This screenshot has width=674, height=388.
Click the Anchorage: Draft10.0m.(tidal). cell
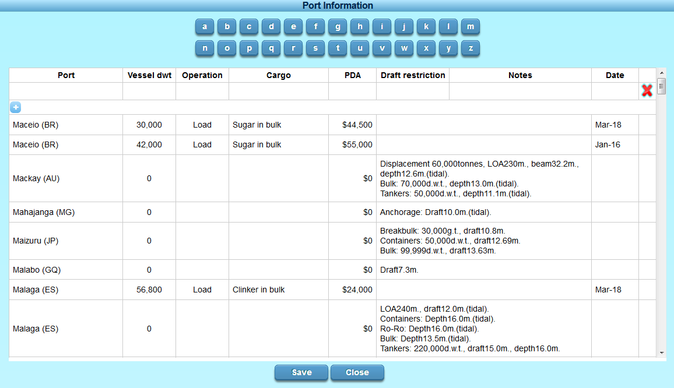point(484,212)
